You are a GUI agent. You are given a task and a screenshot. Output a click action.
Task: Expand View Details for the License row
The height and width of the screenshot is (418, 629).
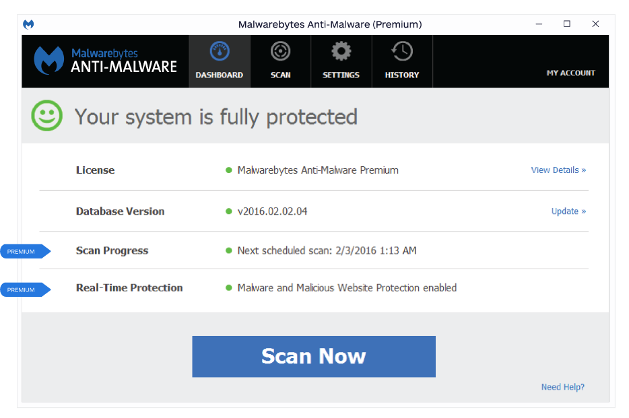click(558, 170)
